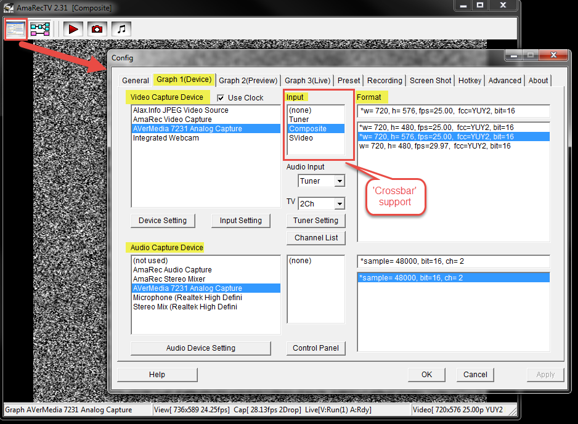Confirm with the OK button

pos(426,375)
